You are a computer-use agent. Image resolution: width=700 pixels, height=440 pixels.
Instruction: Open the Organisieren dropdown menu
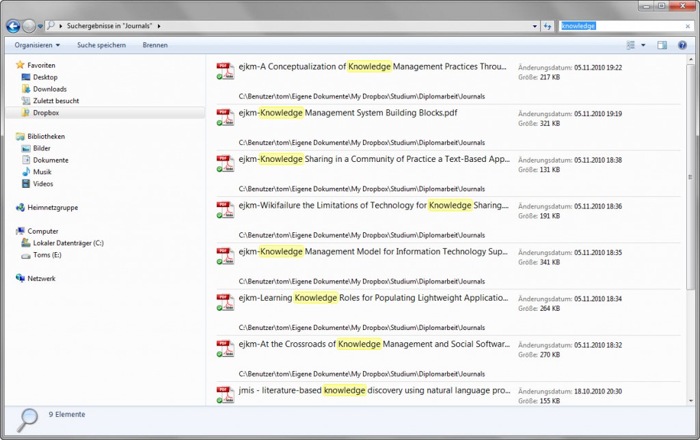point(38,45)
